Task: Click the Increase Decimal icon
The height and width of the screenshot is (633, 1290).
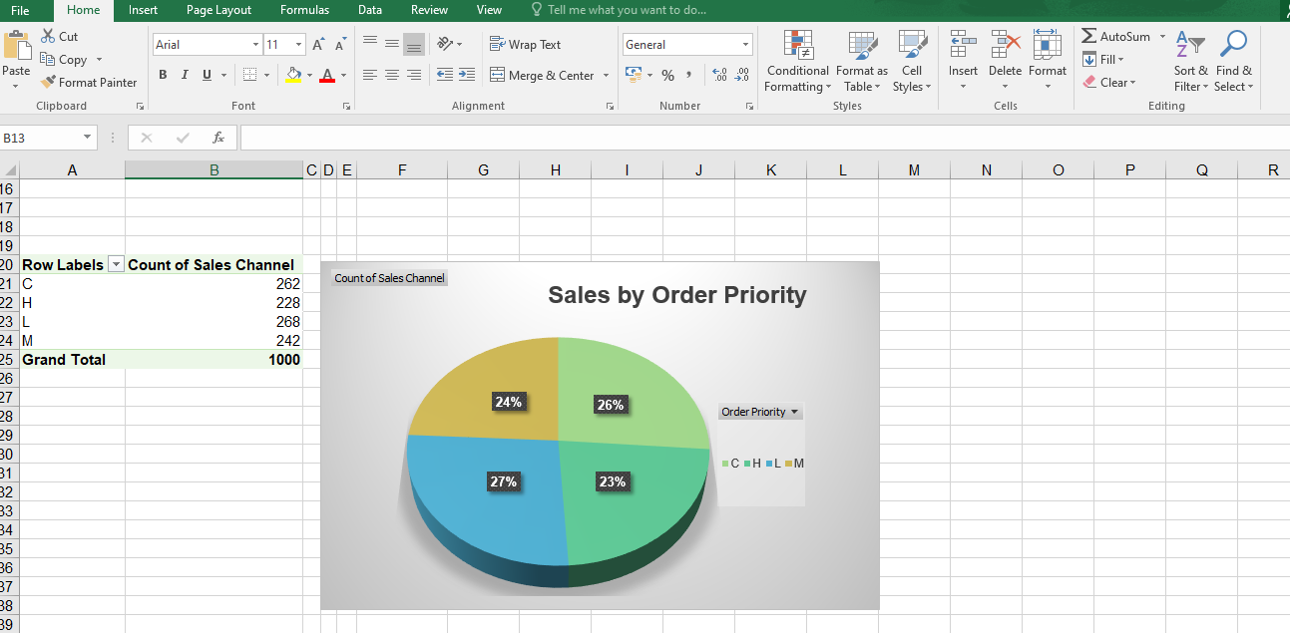Action: 720,74
